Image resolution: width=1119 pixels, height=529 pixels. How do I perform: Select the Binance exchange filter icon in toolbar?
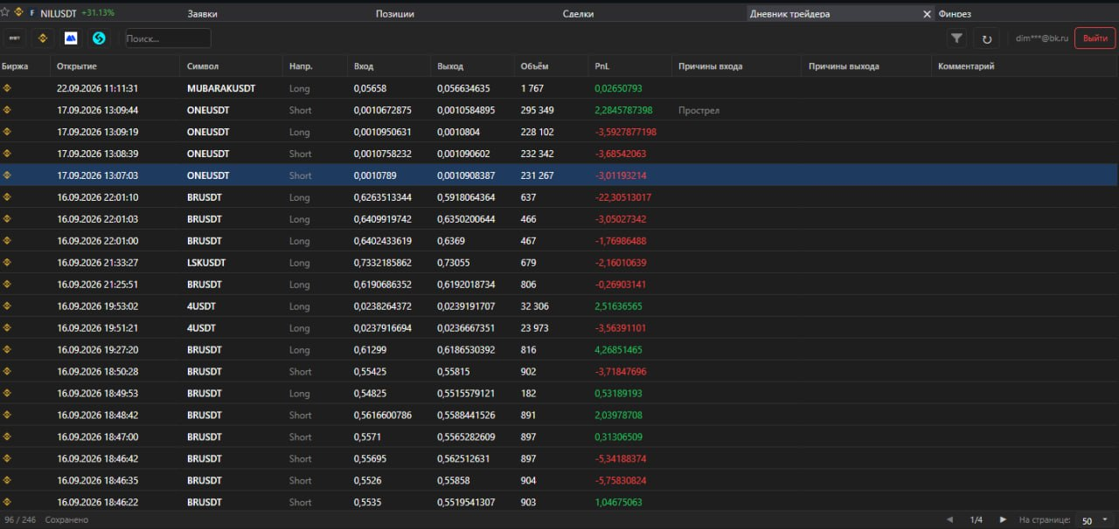[x=43, y=38]
